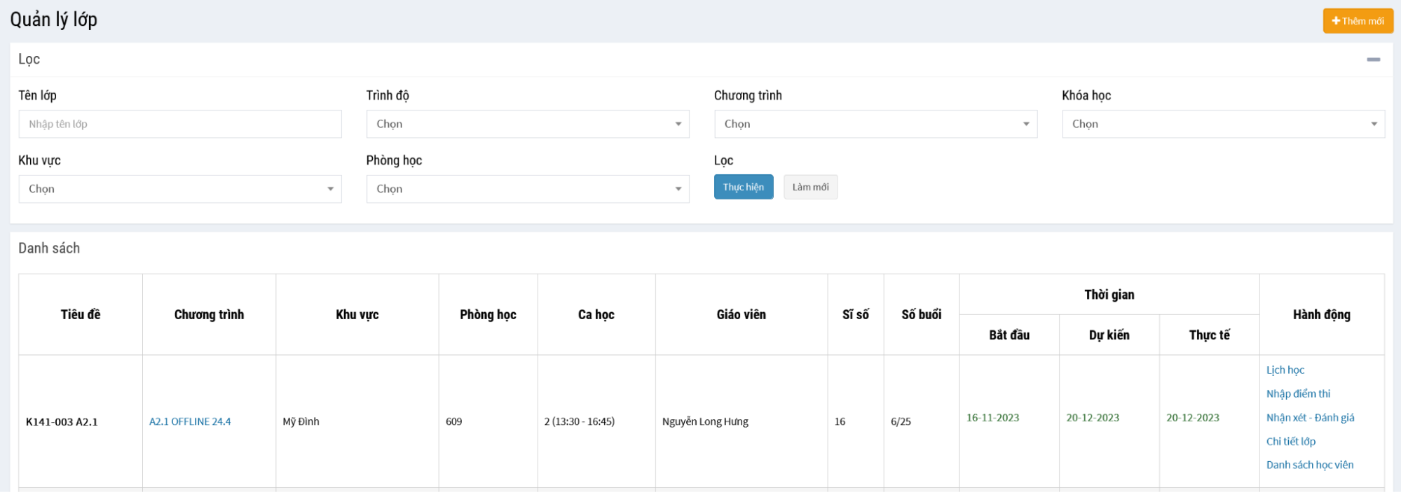1401x492 pixels.
Task: Focus the Tên lớp text input
Action: point(180,124)
